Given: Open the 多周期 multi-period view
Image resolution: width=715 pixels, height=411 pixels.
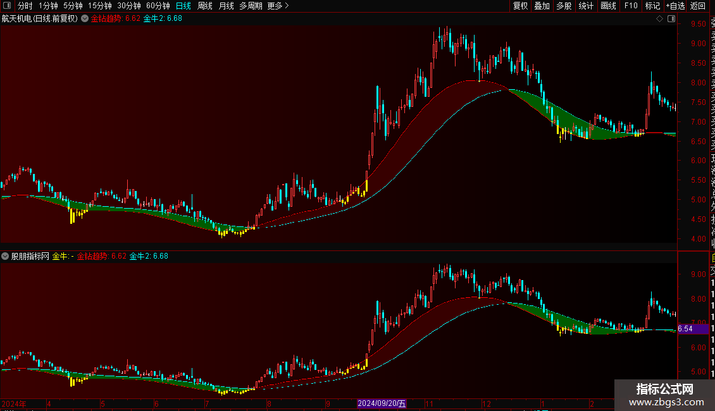Looking at the screenshot, I should [x=251, y=6].
